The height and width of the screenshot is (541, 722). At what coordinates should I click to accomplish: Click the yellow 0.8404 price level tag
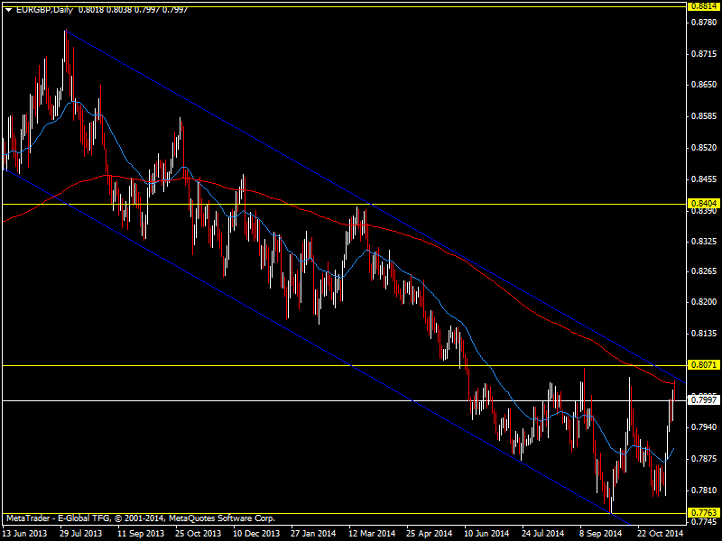click(x=703, y=204)
